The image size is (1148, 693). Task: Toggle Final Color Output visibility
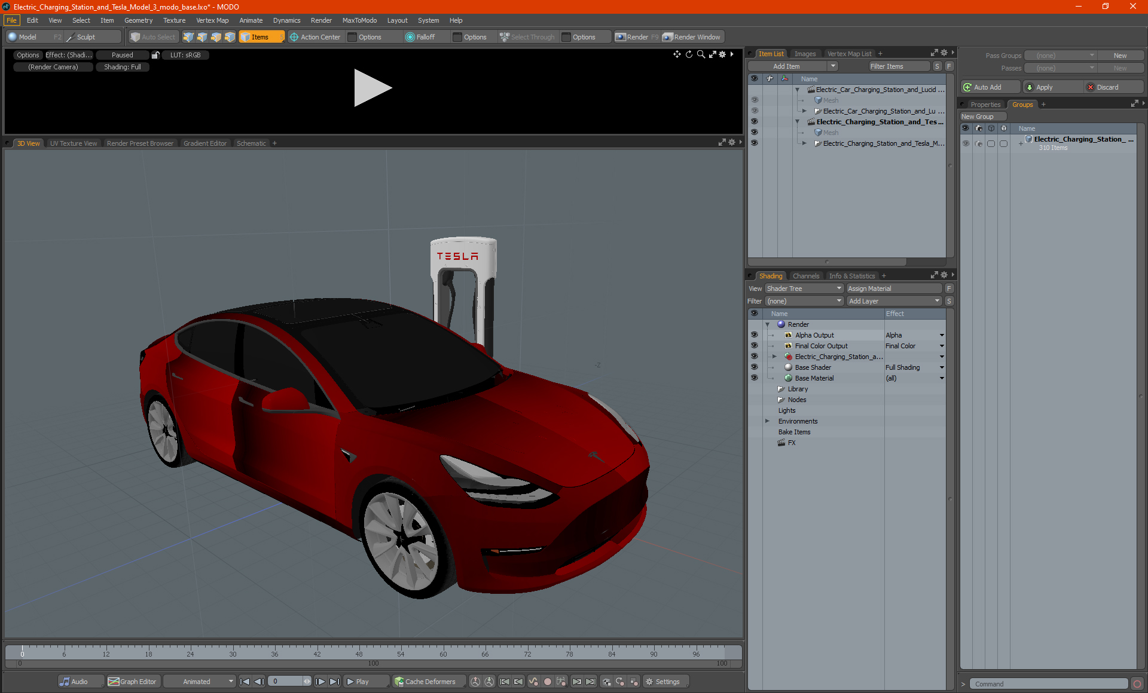[755, 346]
